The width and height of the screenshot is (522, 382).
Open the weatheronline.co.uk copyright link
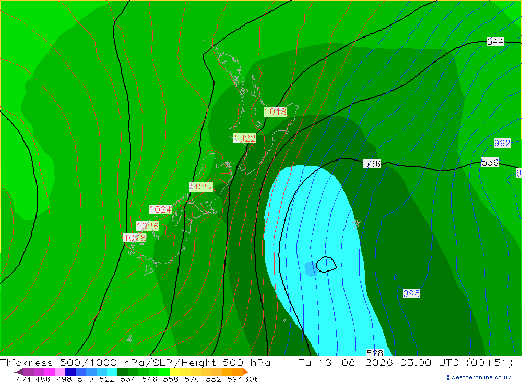pyautogui.click(x=478, y=377)
